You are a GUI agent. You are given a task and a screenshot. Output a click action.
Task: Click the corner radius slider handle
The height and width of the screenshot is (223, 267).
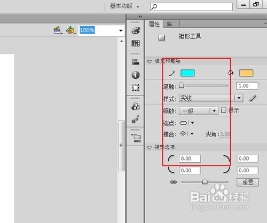pyautogui.click(x=205, y=181)
